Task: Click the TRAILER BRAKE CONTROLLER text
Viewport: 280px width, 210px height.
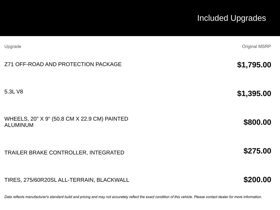Action: point(45,153)
